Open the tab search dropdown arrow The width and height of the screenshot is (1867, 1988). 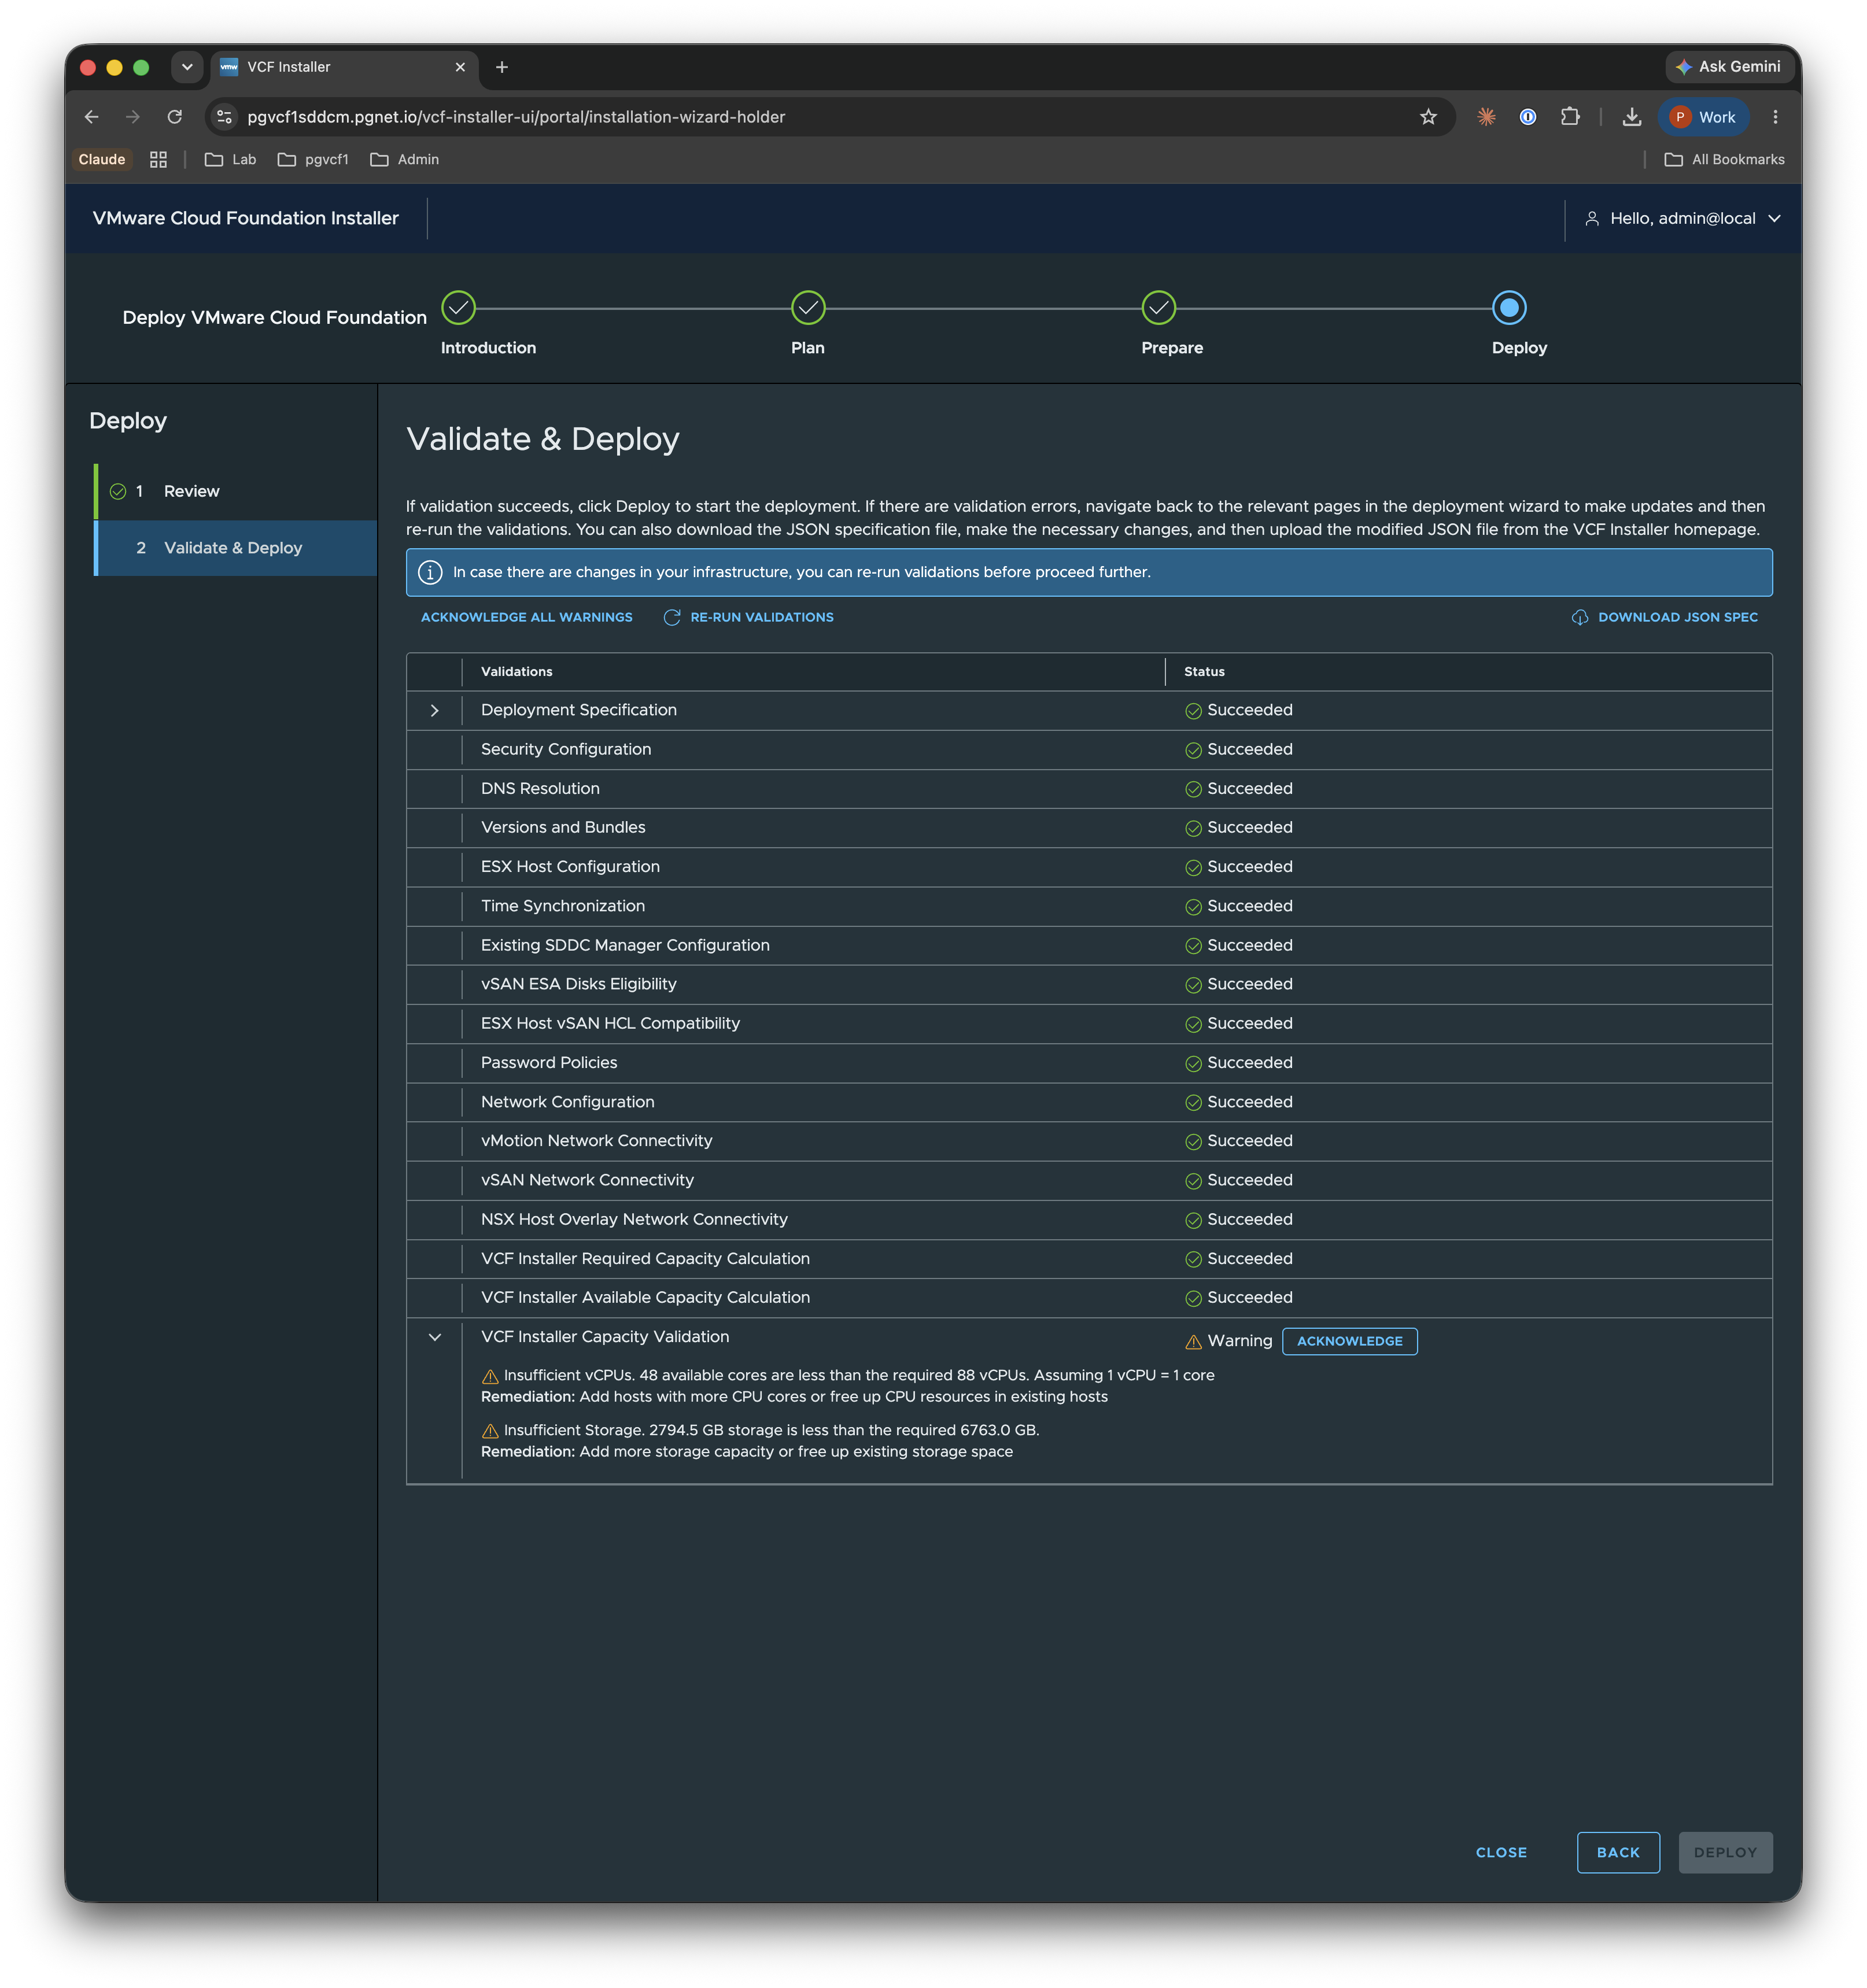pyautogui.click(x=187, y=67)
